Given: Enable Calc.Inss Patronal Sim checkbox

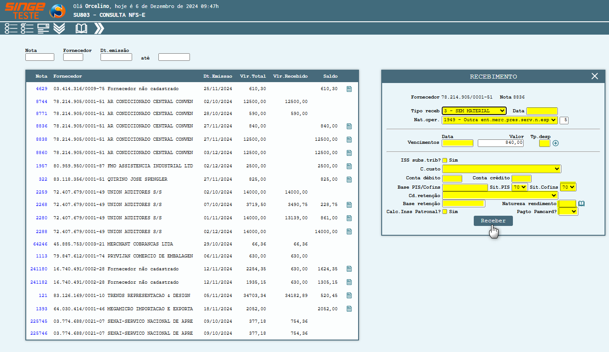Looking at the screenshot, I should tap(445, 212).
